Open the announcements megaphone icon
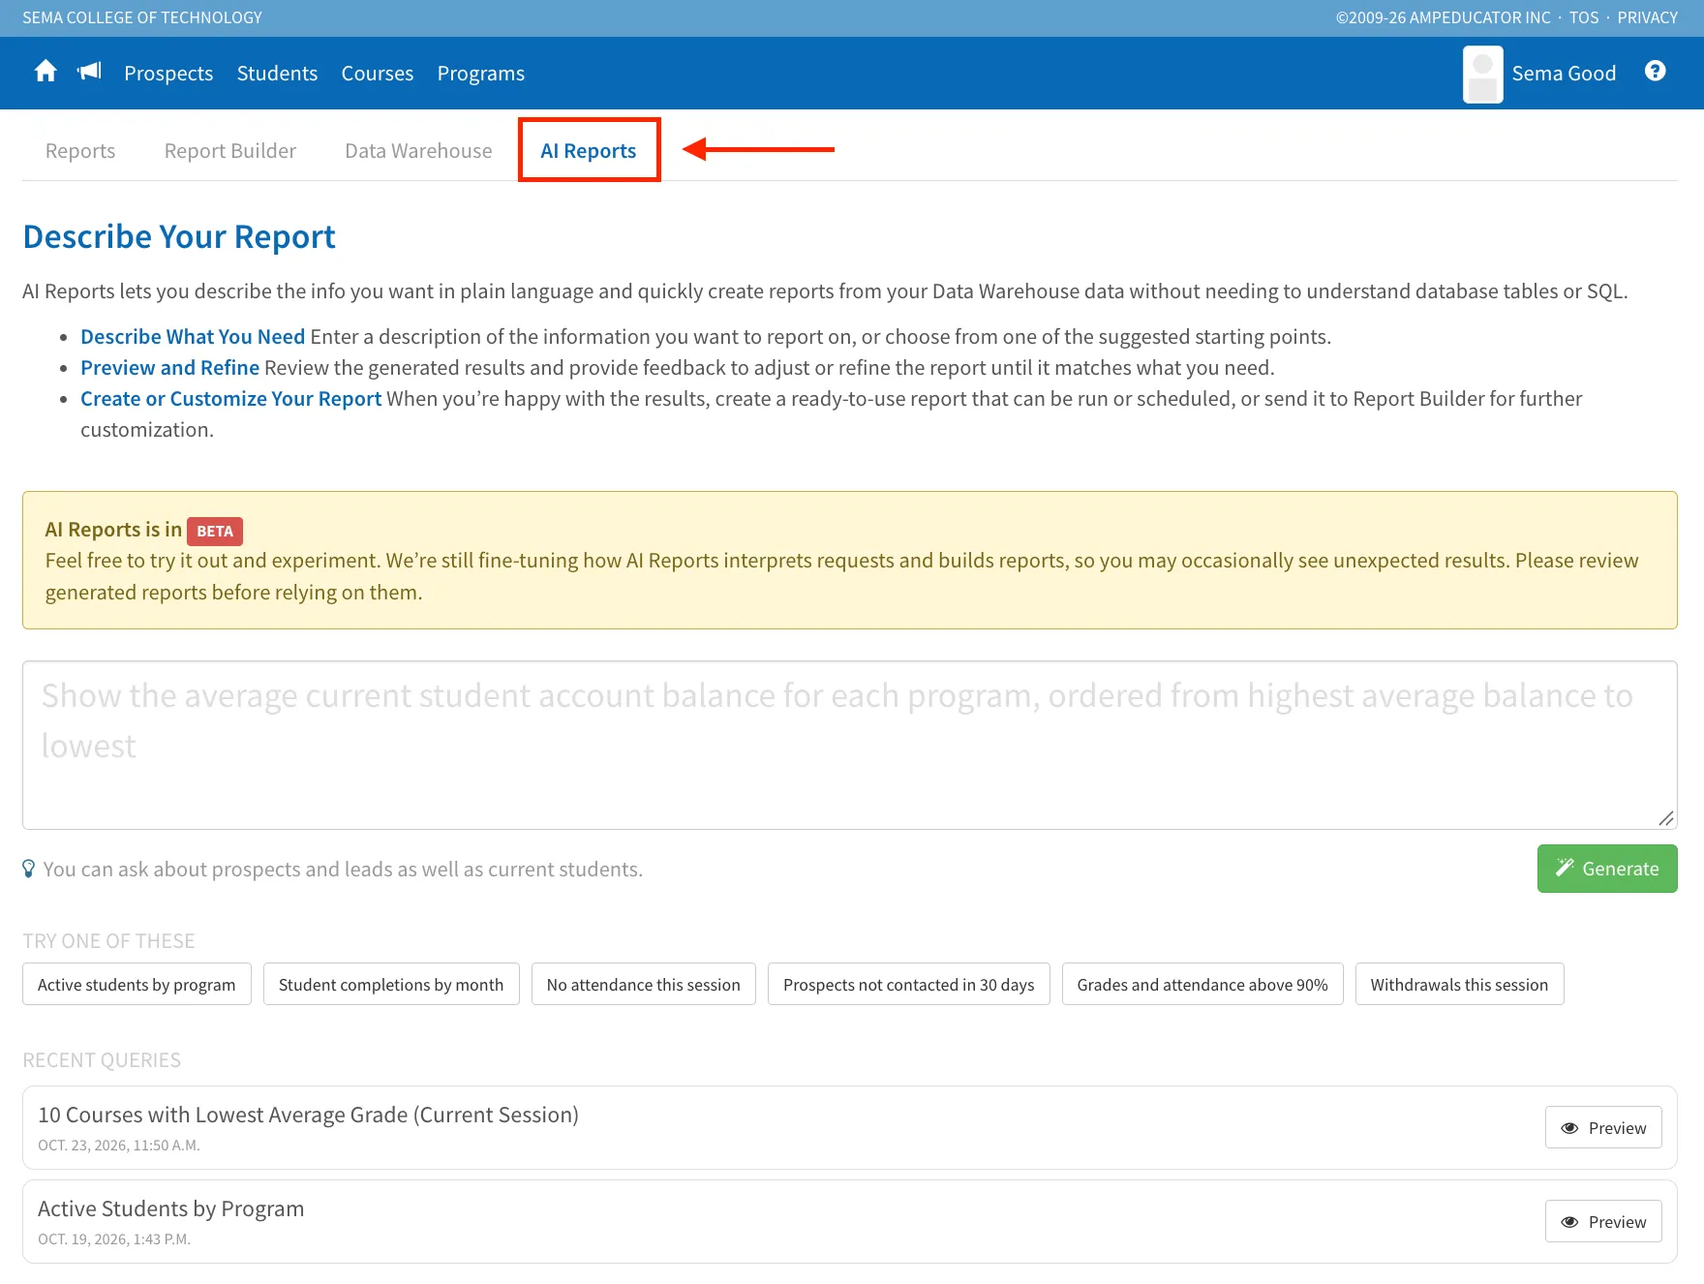Viewport: 1704px width, 1284px height. (x=89, y=72)
